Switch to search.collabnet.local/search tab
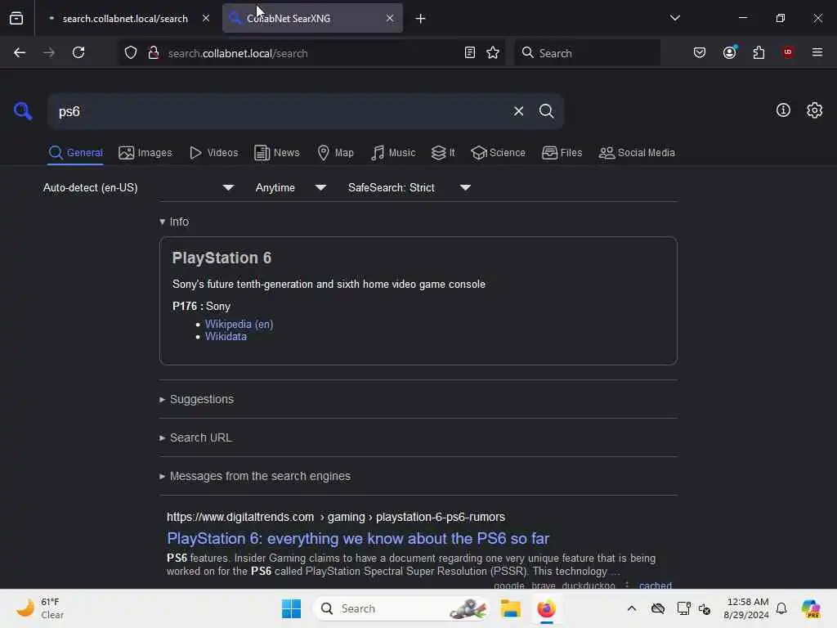The image size is (837, 628). tap(125, 19)
